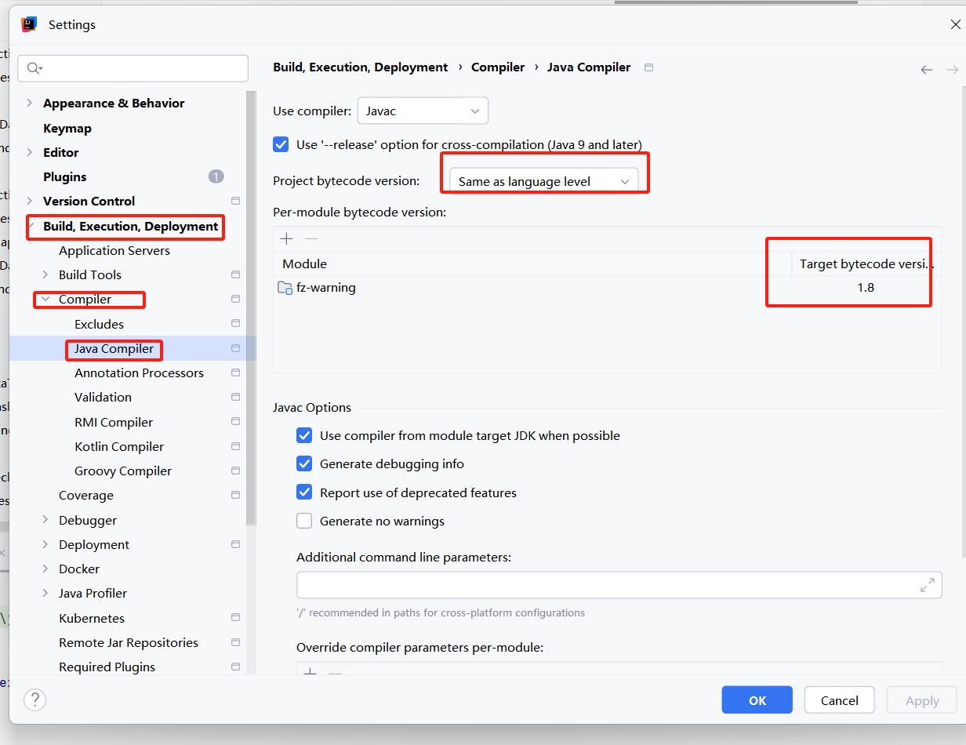966x745 pixels.
Task: Click the remove module minus icon
Action: [311, 238]
